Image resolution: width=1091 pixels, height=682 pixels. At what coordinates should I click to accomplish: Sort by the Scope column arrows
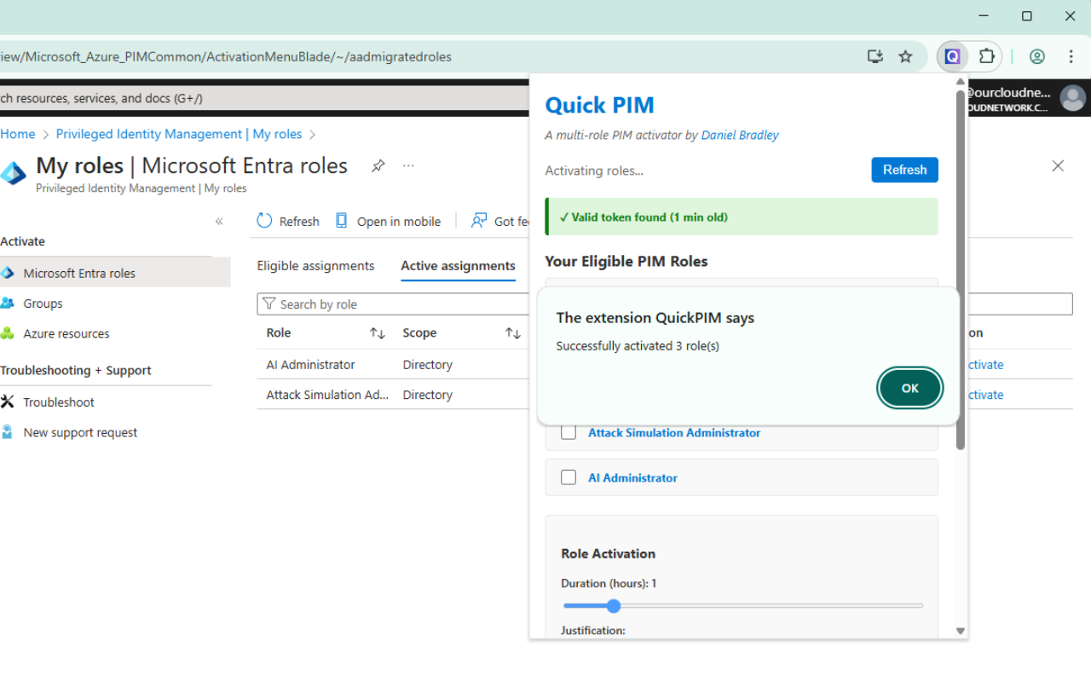pos(513,333)
